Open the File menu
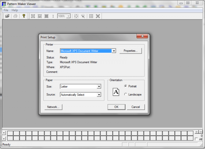 pyautogui.click(x=6, y=10)
